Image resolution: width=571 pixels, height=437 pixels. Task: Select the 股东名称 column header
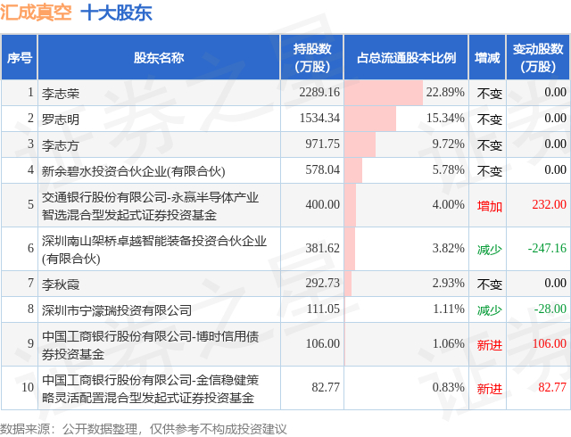pyautogui.click(x=159, y=58)
